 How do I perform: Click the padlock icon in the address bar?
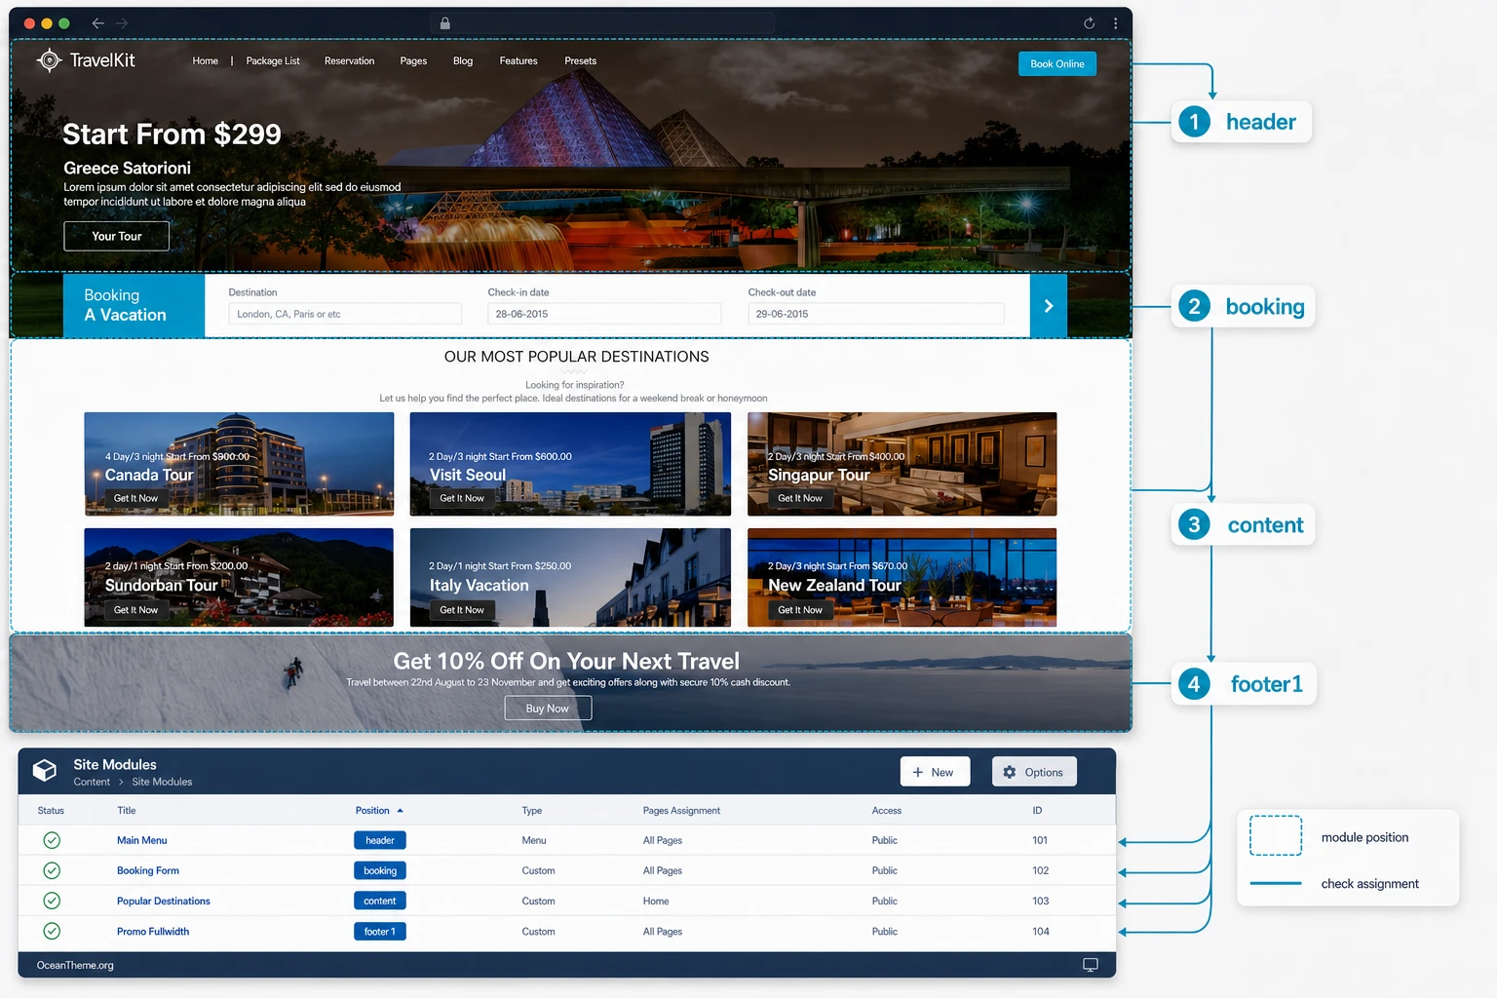pos(444,23)
